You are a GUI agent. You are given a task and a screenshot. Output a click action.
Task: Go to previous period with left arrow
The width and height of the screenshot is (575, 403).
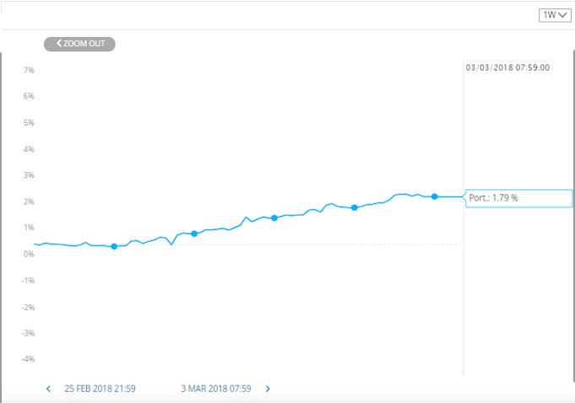[x=48, y=389]
